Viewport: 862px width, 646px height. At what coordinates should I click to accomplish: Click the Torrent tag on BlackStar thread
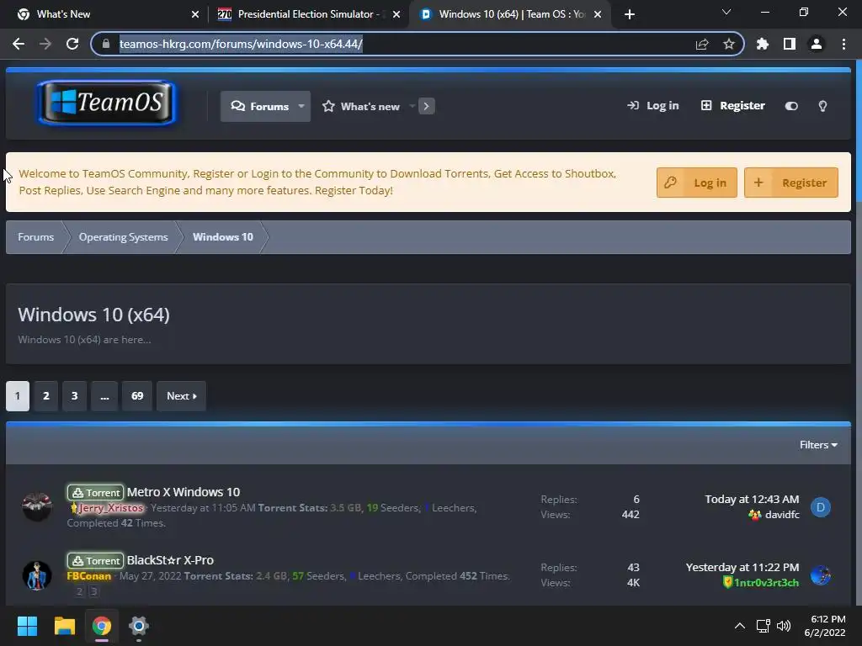[x=96, y=560]
